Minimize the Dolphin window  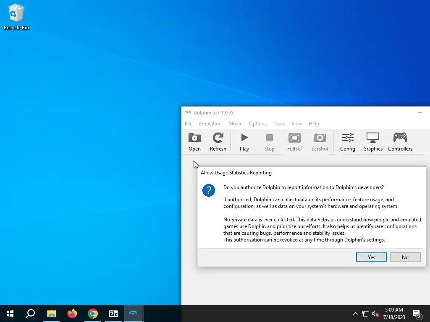tap(420, 112)
